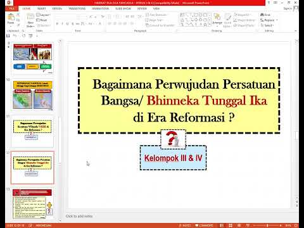Toggle Underline formatting
The height and width of the screenshot is (228, 304).
pos(67,24)
